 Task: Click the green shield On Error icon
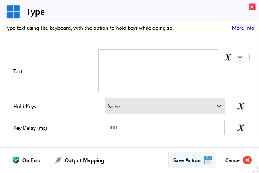[x=16, y=160]
